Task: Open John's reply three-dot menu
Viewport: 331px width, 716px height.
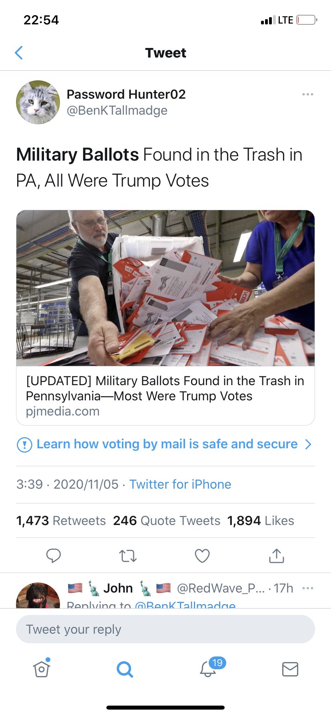Action: pos(308,588)
